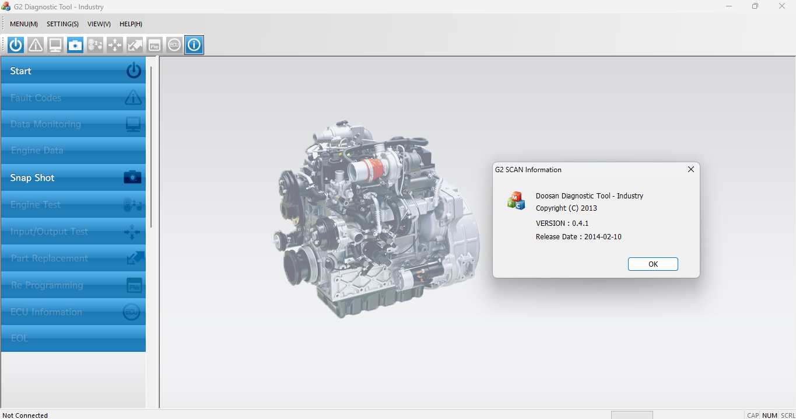
Task: Click the Input/Output Test arrows toolbar icon
Action: [x=115, y=45]
